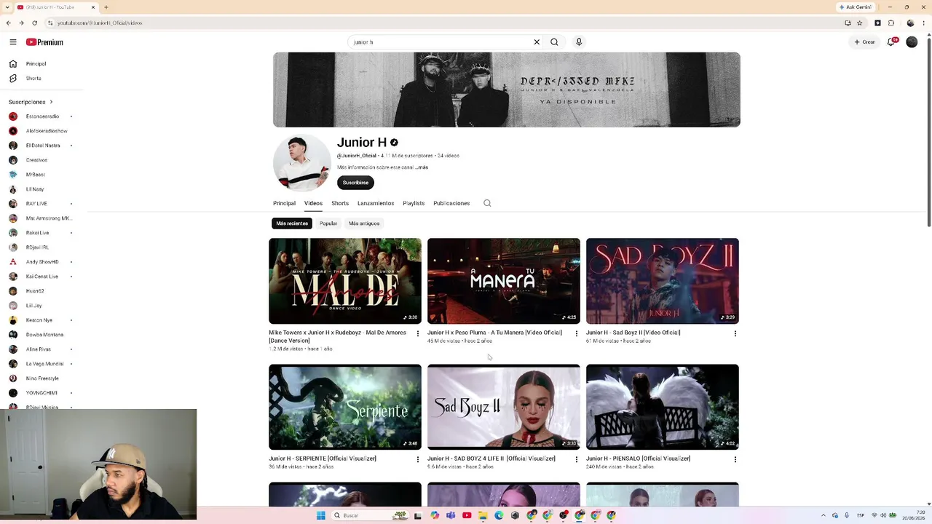Go back to the previous page
This screenshot has height=524, width=932.
pyautogui.click(x=8, y=23)
